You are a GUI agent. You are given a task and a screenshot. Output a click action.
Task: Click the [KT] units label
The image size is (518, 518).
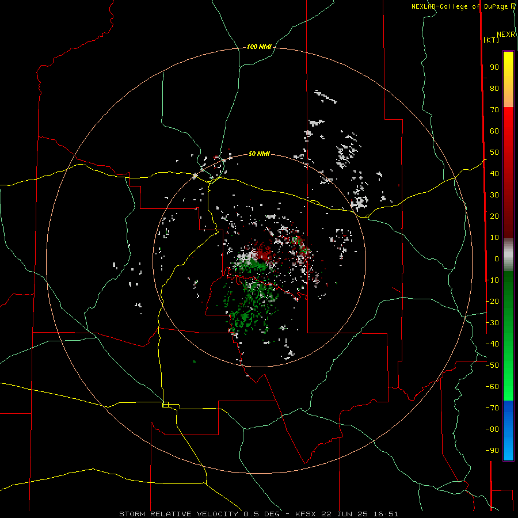tap(492, 40)
